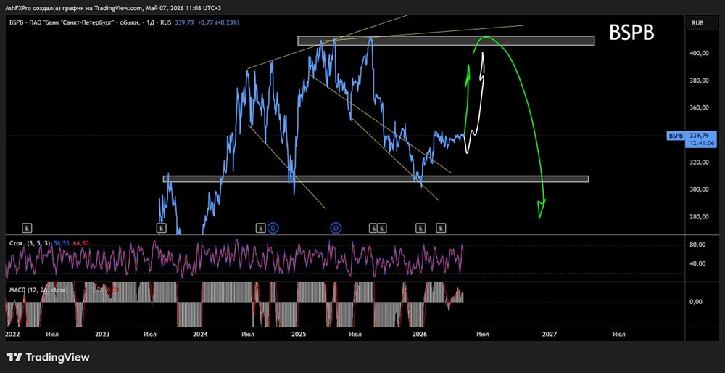This screenshot has height=373, width=725.
Task: Click the 320,00 price axis label
Action: tap(699, 163)
